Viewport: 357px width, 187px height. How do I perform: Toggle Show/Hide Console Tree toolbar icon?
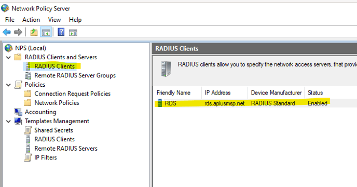[x=46, y=32]
